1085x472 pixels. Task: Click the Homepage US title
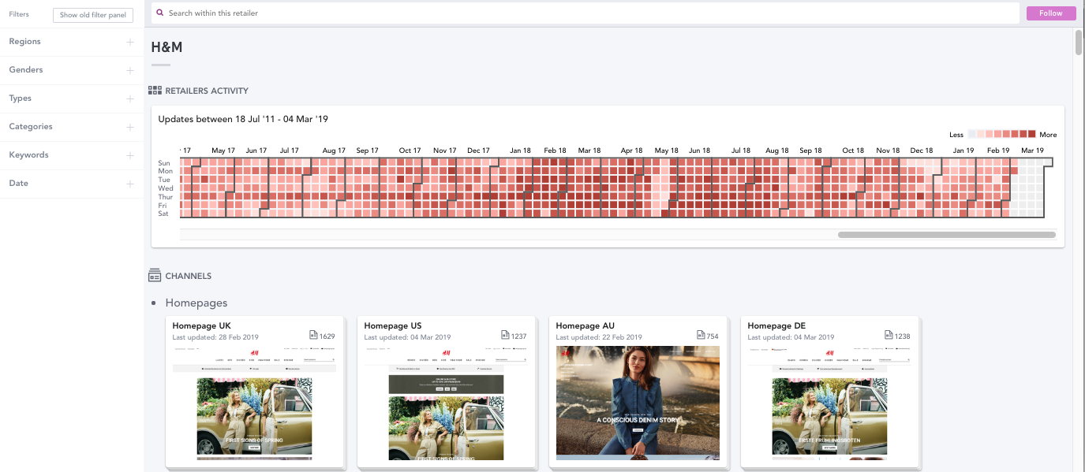coord(393,325)
